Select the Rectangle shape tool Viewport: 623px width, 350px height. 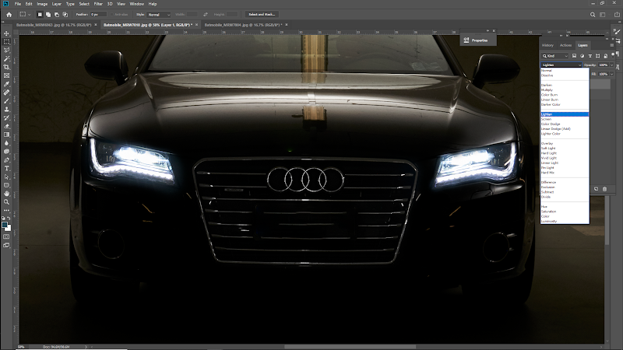[6, 185]
